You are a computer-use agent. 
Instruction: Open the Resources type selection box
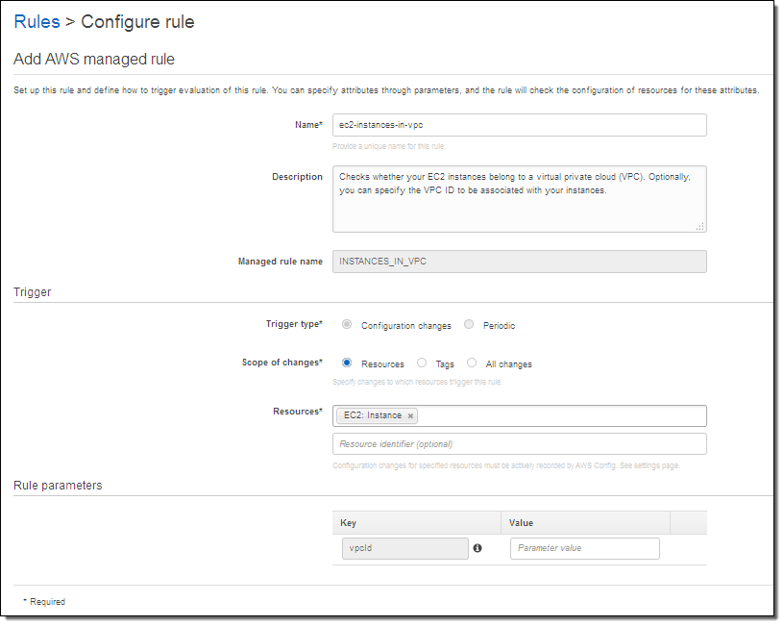[562, 415]
